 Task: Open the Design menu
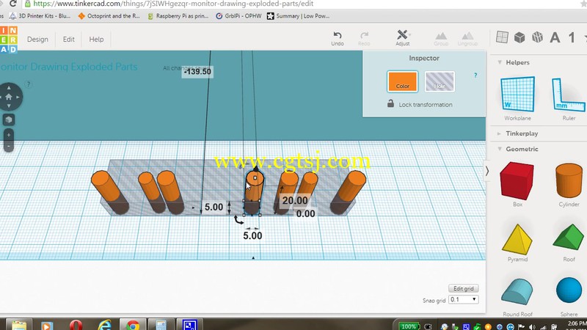click(x=37, y=40)
